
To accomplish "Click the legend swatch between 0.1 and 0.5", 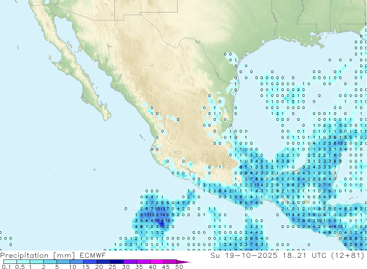I will (x=10, y=262).
